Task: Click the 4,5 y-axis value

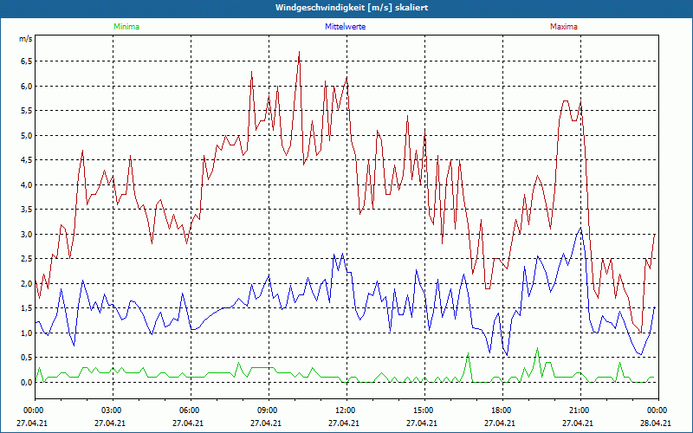Action: [x=27, y=160]
